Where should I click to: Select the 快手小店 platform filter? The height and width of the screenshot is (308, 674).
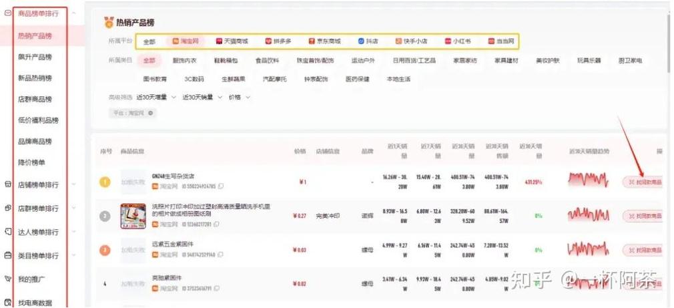411,41
